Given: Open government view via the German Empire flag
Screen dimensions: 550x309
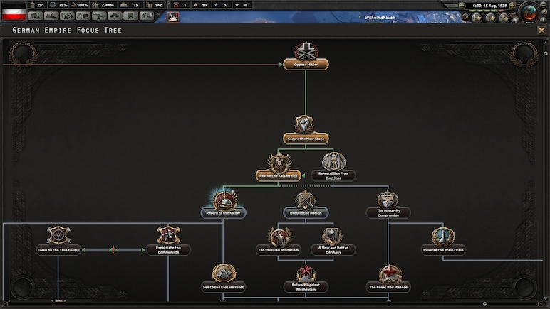Looking at the screenshot, I should click(x=14, y=11).
